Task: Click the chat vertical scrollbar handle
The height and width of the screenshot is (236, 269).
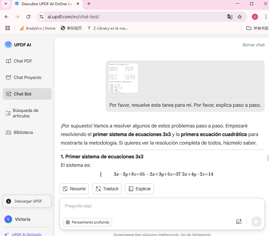Action: pos(268,158)
